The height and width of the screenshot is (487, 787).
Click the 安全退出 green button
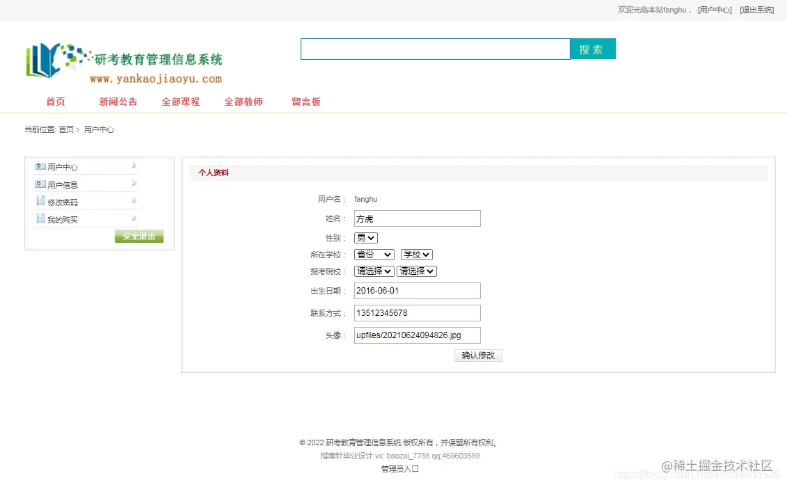click(139, 237)
